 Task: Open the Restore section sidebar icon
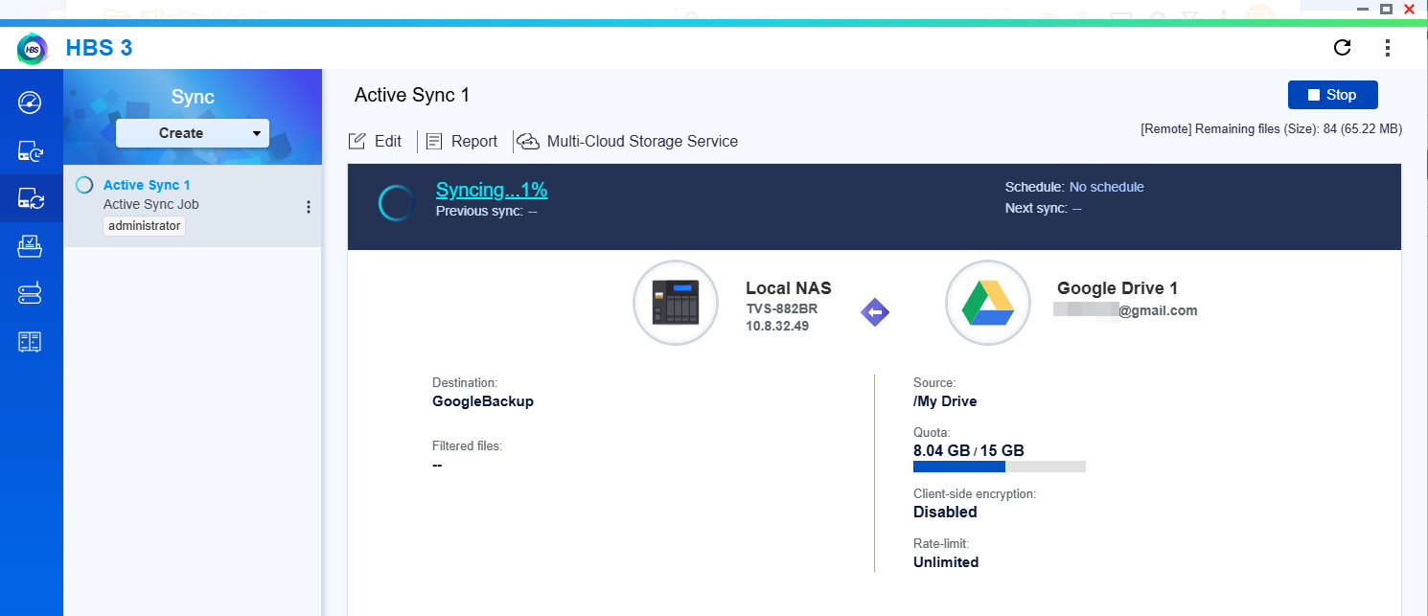32,246
